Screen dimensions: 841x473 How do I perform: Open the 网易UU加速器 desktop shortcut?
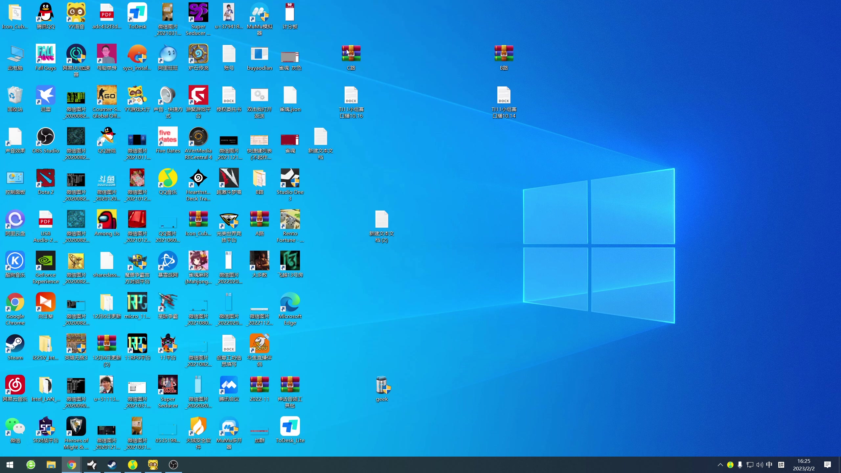76,60
